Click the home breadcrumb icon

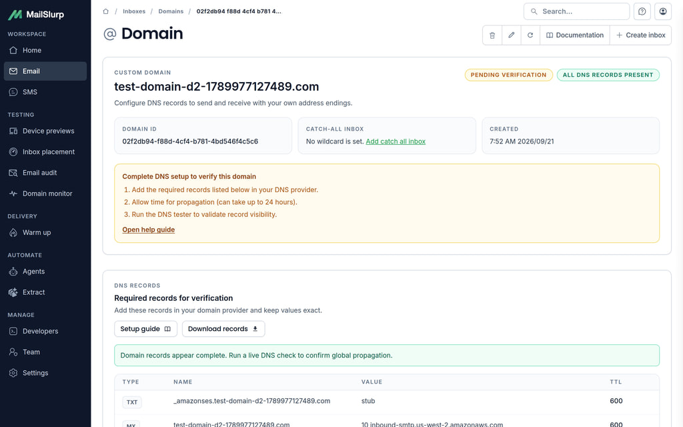[x=105, y=11]
